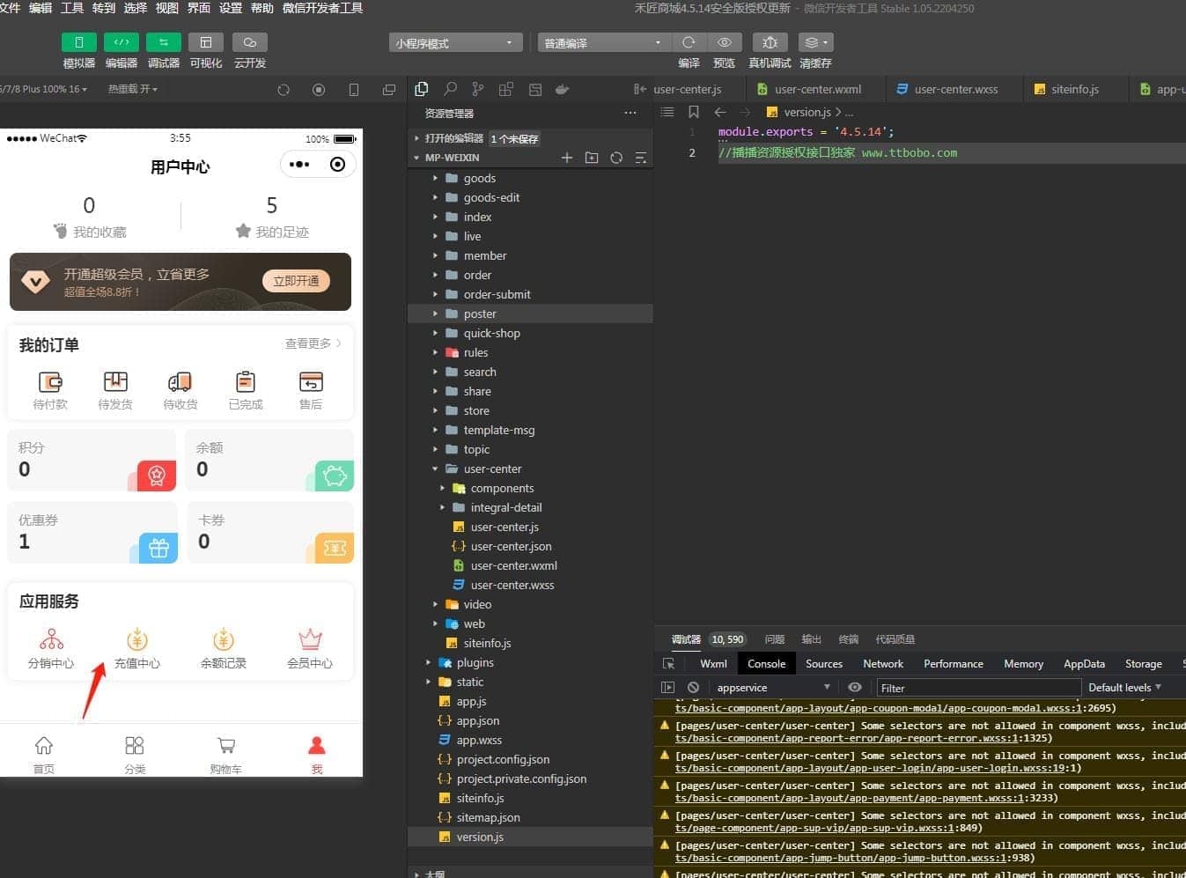This screenshot has height=878, width=1186.
Task: Refresh the simulator
Action: pyautogui.click(x=284, y=90)
